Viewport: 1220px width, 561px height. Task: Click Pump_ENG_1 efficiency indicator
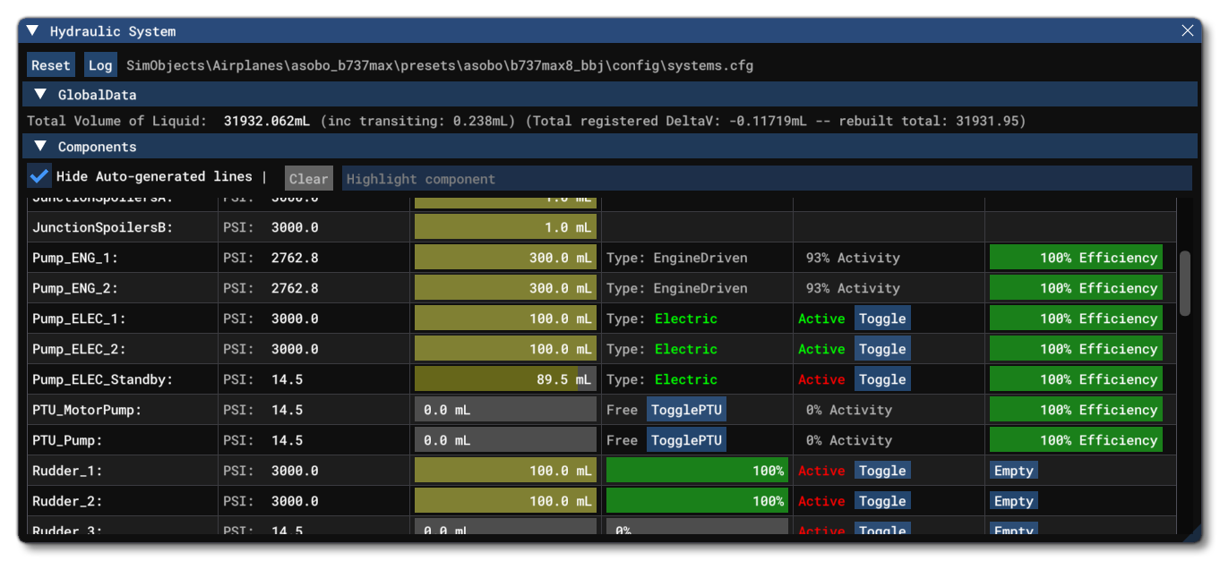[x=1076, y=257]
